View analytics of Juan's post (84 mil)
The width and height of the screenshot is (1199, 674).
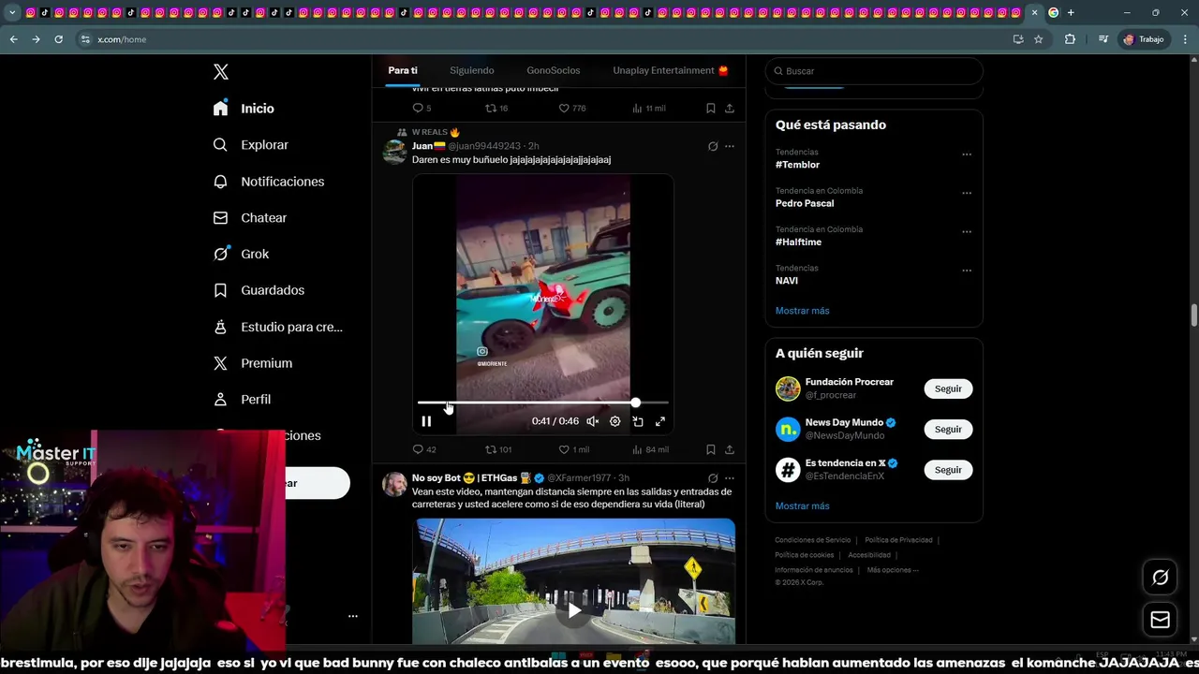[650, 449]
